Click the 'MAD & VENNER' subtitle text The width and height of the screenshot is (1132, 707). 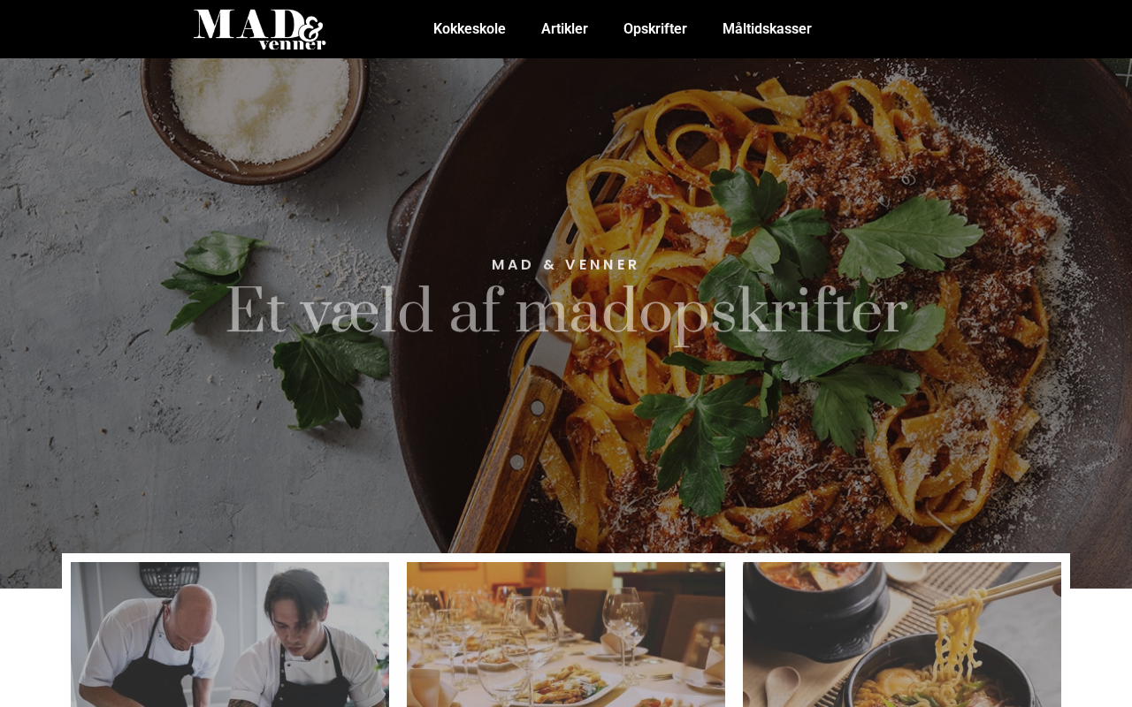coord(565,264)
